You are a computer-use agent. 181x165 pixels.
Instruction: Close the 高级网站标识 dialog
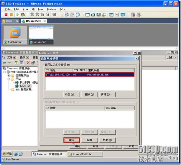(x=137, y=59)
